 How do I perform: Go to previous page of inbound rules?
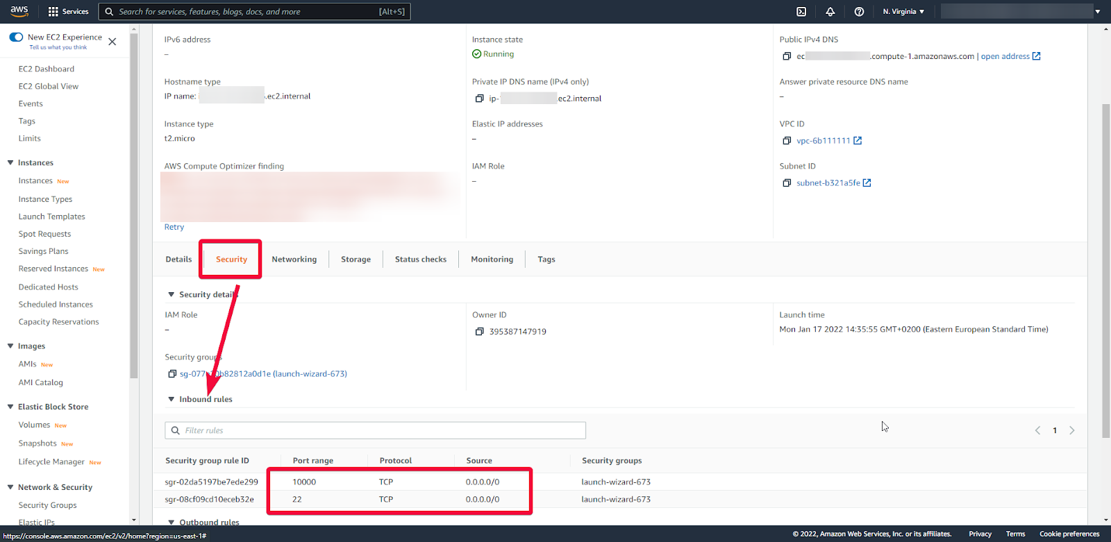point(1038,430)
